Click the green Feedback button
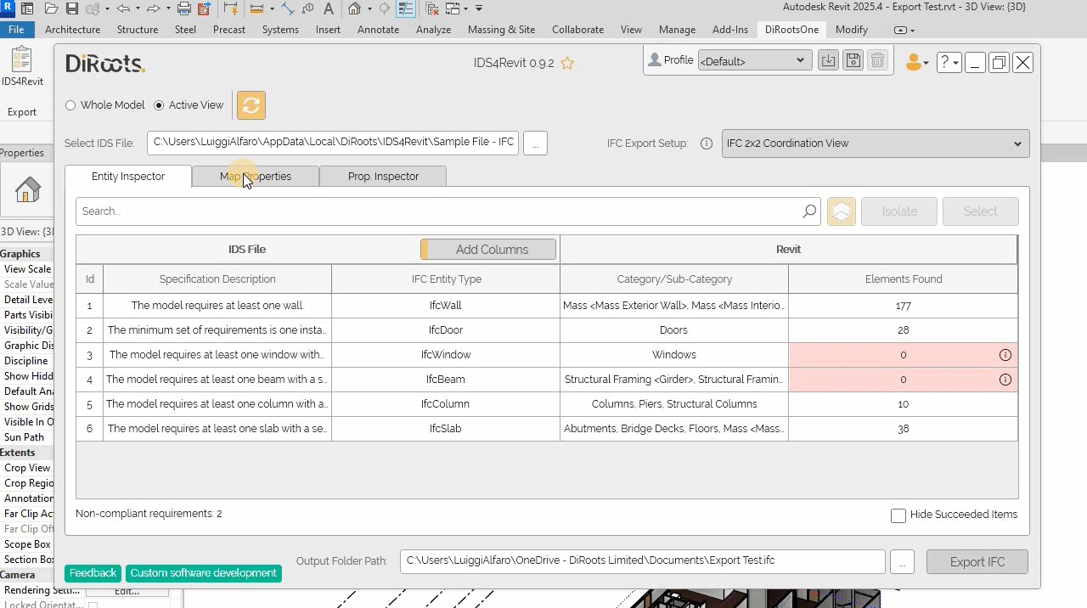Image resolution: width=1087 pixels, height=608 pixels. click(93, 573)
